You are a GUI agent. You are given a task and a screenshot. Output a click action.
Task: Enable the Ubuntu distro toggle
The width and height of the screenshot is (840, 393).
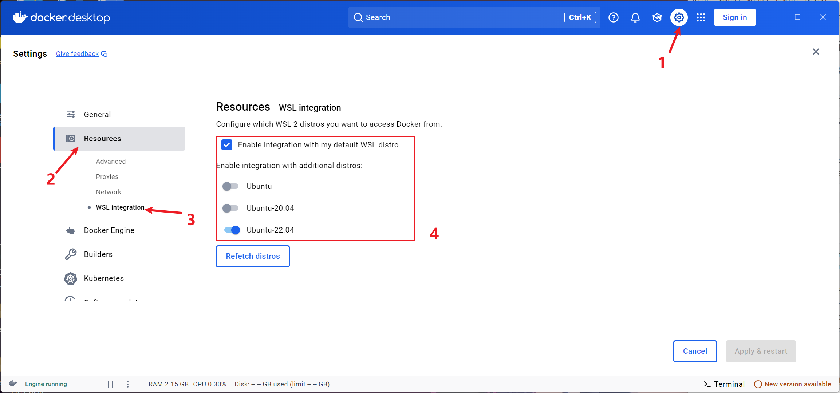click(230, 186)
